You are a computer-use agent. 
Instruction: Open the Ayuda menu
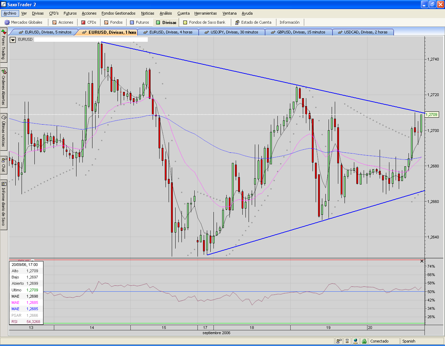(x=247, y=13)
